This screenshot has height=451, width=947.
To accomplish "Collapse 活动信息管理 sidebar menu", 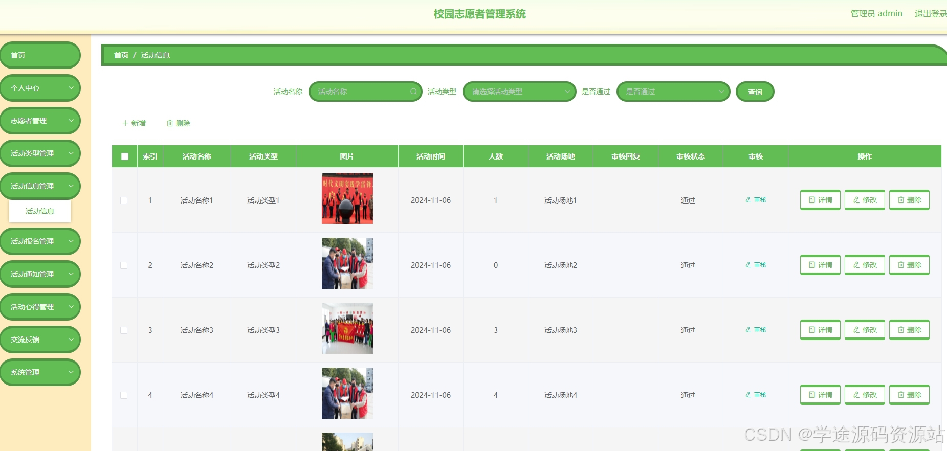I will [x=40, y=186].
